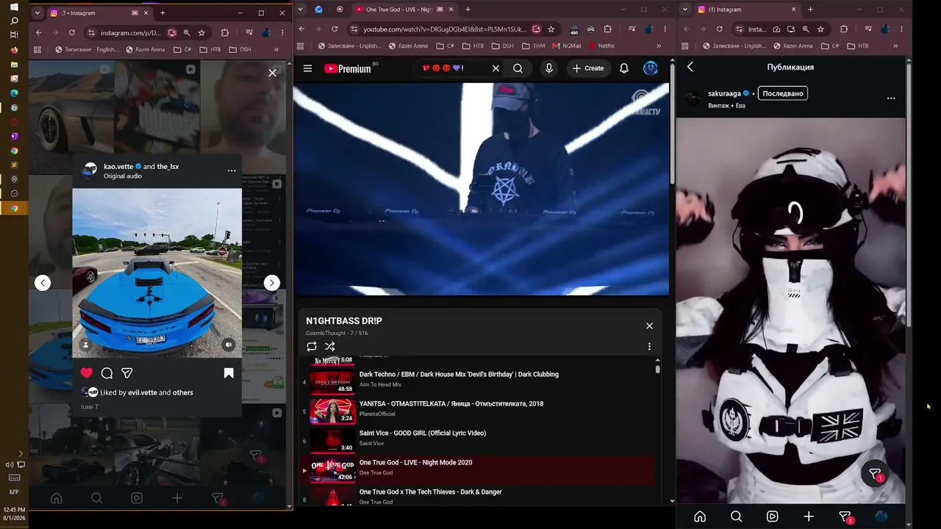This screenshot has width=941, height=529.
Task: Open the YouTube guide hamburger menu
Action: tap(307, 68)
